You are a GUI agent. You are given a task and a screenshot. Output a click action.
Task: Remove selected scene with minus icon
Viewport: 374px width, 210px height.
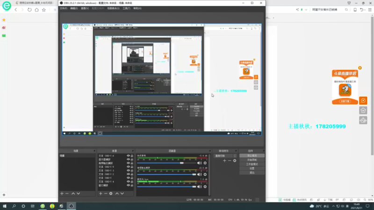coord(67,194)
